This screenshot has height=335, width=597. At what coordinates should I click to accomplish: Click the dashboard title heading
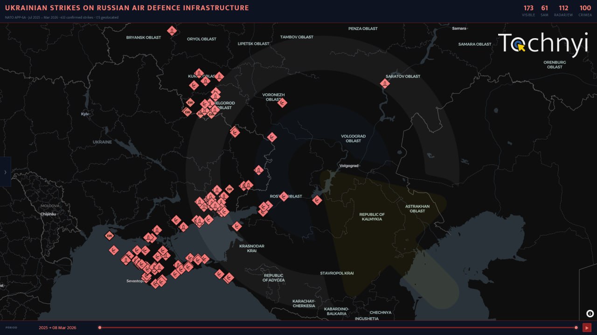pos(127,8)
